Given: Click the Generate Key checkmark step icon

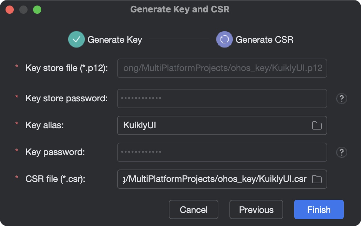Looking at the screenshot, I should pyautogui.click(x=76, y=40).
